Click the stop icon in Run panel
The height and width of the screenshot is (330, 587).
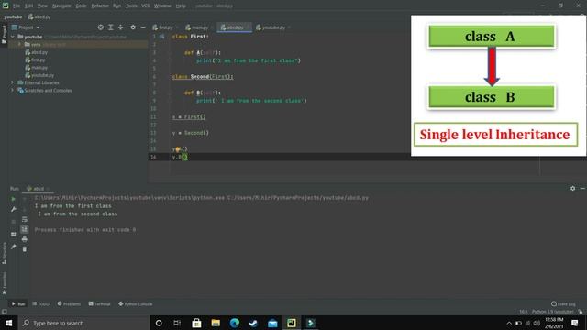click(13, 222)
